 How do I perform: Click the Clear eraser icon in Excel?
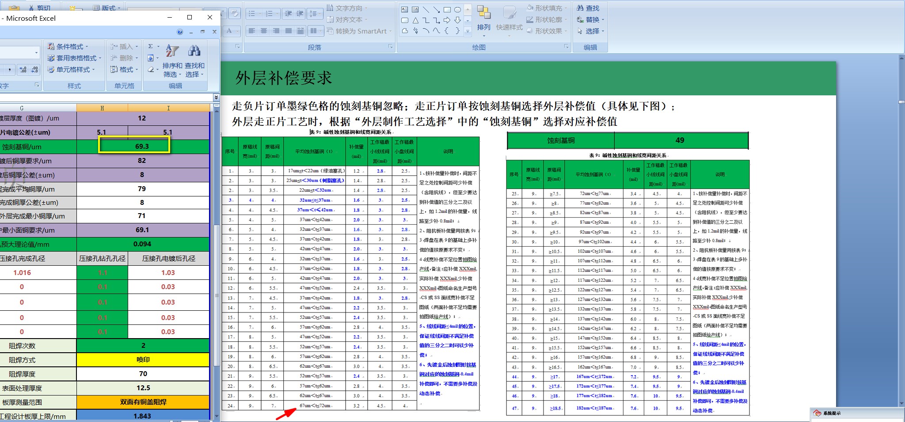point(151,69)
